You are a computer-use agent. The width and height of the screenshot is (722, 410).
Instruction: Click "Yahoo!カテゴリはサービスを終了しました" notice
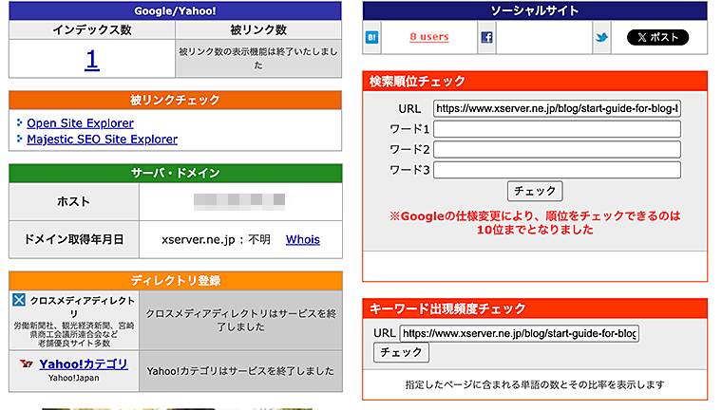(x=240, y=371)
